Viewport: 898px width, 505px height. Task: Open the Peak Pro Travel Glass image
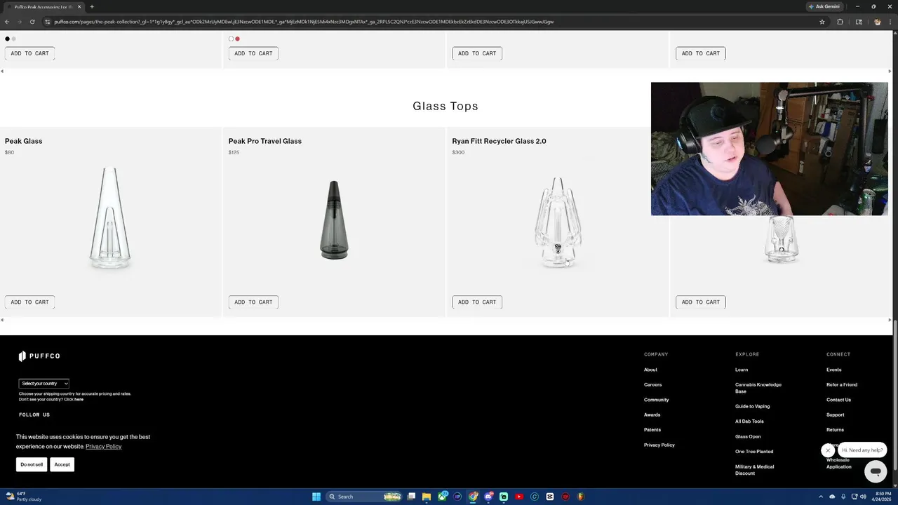[334, 220]
